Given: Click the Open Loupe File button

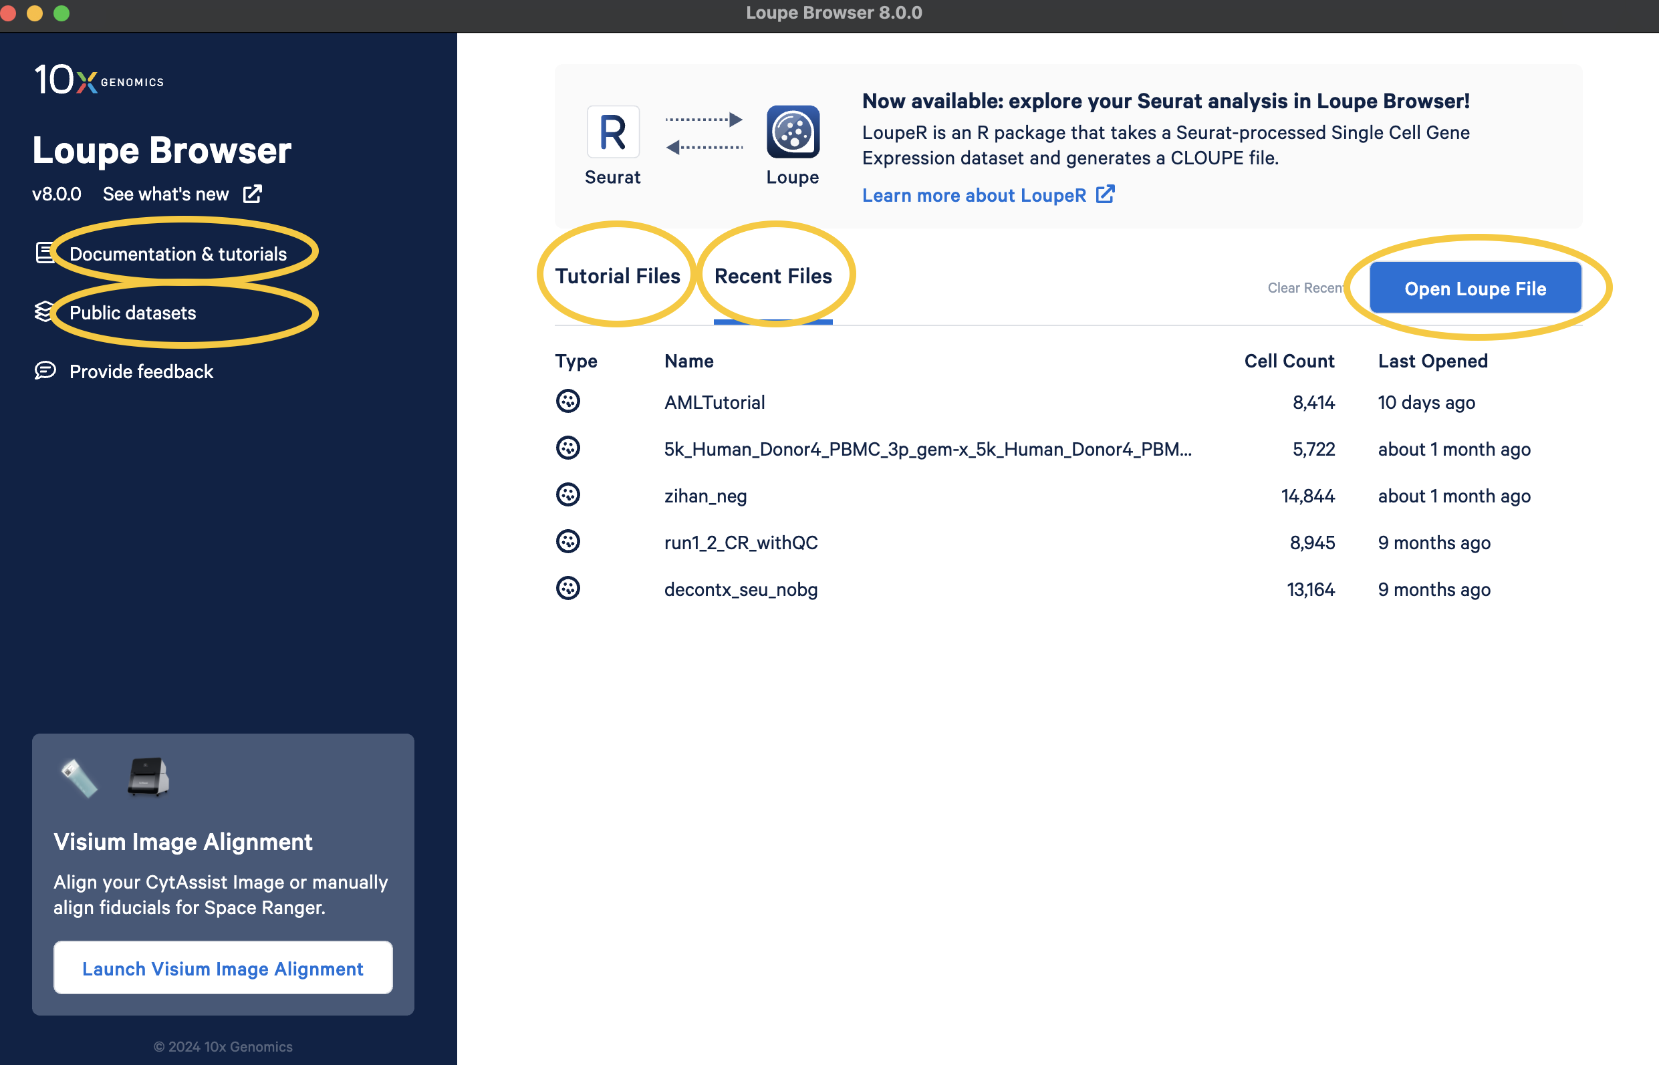Looking at the screenshot, I should 1475,288.
